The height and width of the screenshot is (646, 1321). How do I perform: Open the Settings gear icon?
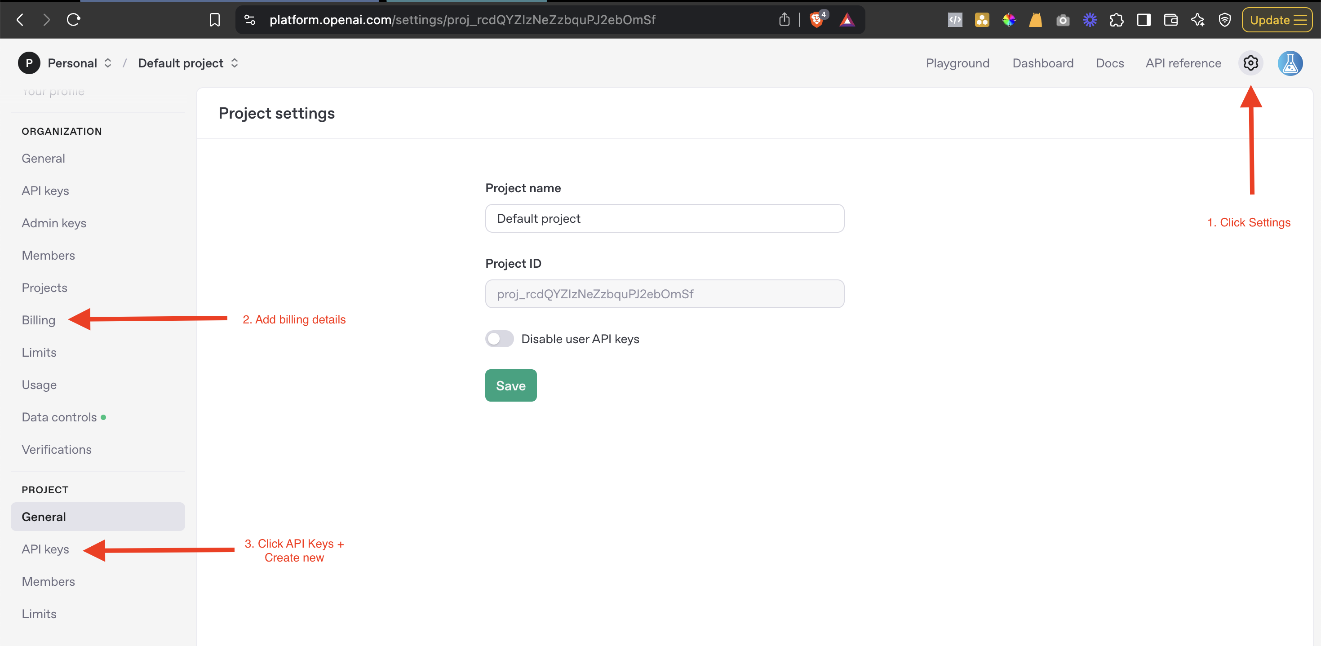point(1250,63)
